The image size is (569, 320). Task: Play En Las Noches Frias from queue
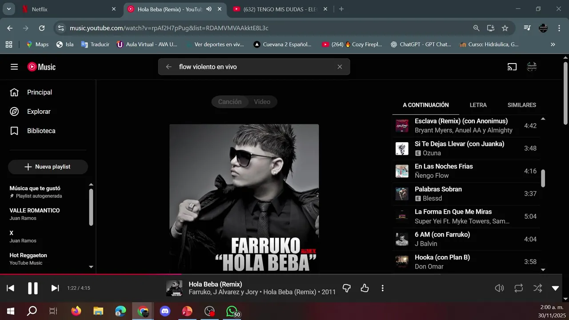pos(466,171)
